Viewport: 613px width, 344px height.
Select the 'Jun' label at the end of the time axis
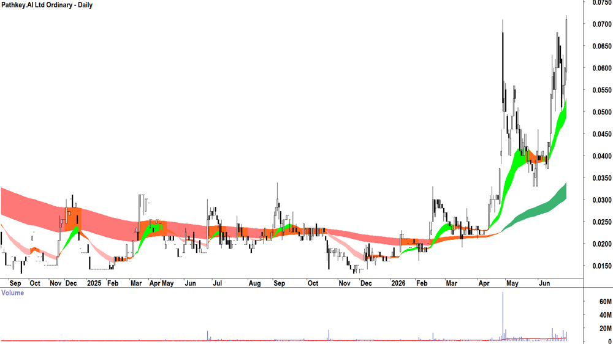coord(544,283)
